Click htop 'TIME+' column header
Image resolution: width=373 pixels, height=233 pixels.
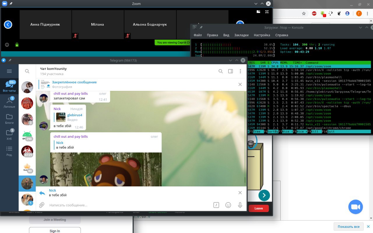(x=297, y=63)
